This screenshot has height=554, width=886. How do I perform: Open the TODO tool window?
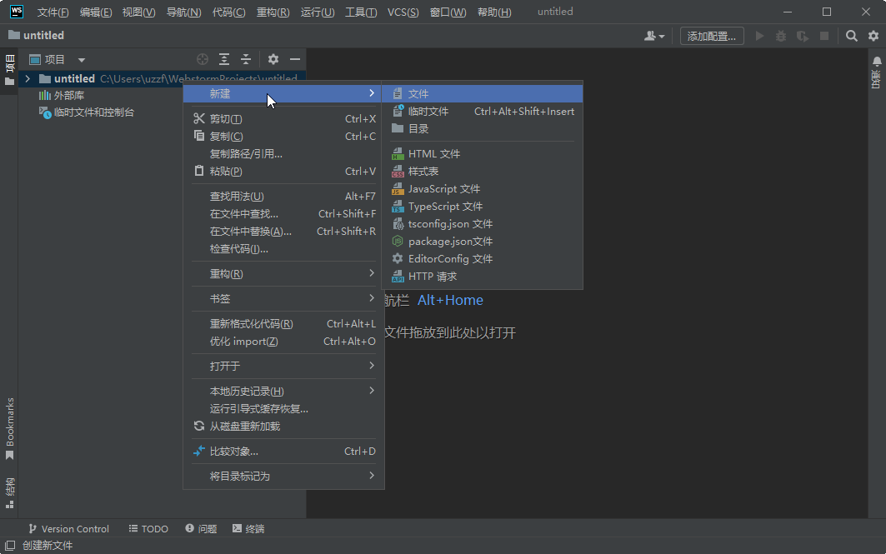(x=148, y=528)
